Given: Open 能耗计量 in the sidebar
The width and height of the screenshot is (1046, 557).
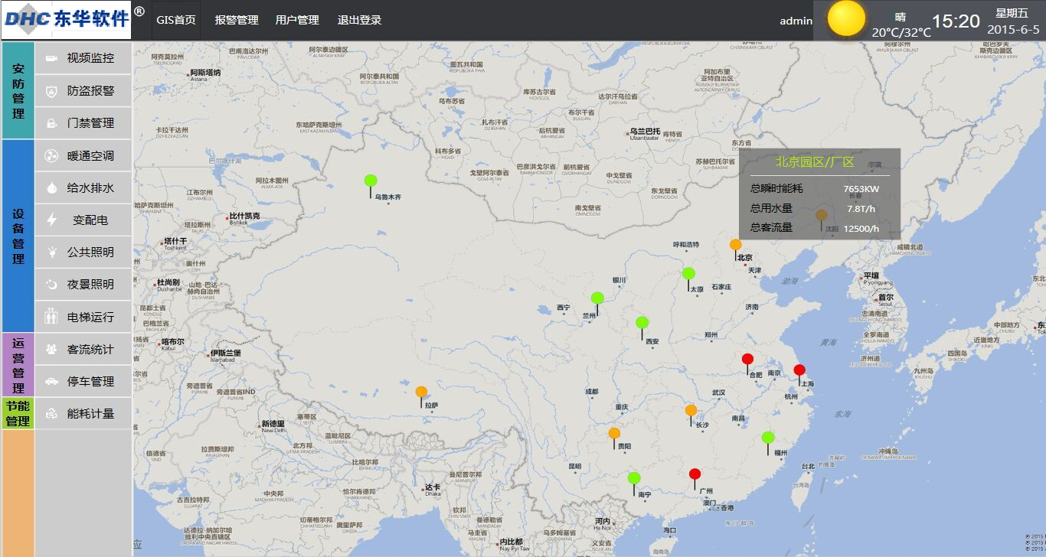Looking at the screenshot, I should click(x=90, y=414).
